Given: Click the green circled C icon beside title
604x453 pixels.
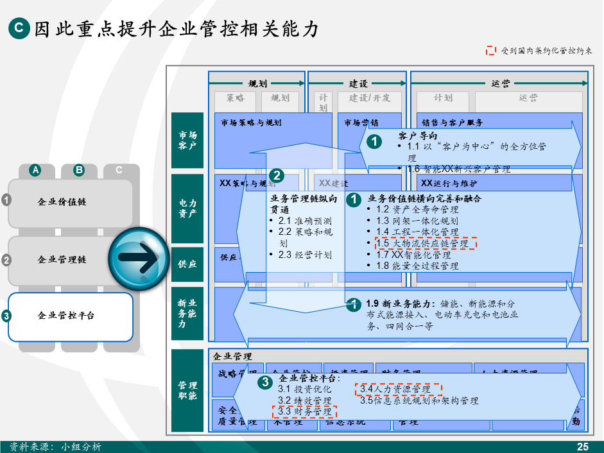Looking at the screenshot, I should coord(19,28).
